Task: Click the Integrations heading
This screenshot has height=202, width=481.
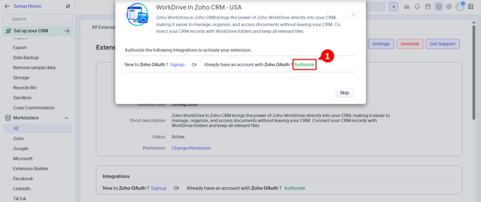Action: 116,176
